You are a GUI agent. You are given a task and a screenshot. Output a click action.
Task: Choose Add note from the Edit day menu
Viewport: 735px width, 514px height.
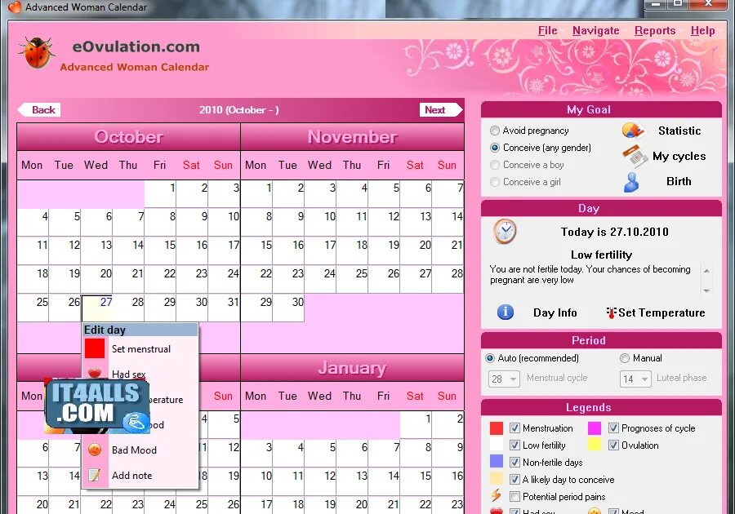140,475
